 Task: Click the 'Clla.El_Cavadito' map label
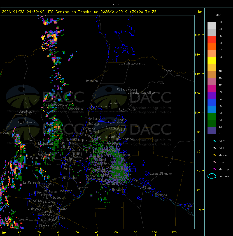tap(141, 92)
